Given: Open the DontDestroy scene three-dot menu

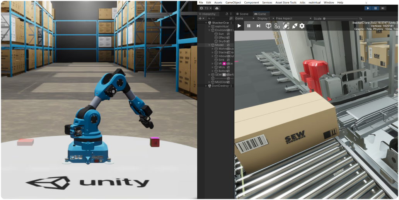Looking at the screenshot, I should [232, 86].
